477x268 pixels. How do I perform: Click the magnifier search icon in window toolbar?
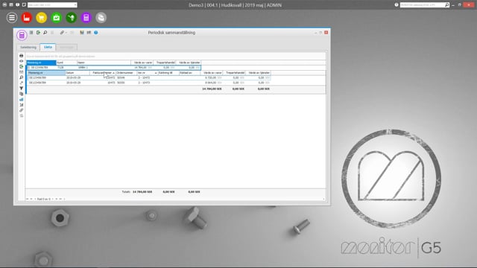click(45, 33)
